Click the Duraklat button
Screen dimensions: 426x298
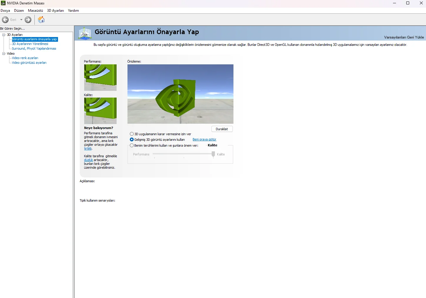(222, 129)
